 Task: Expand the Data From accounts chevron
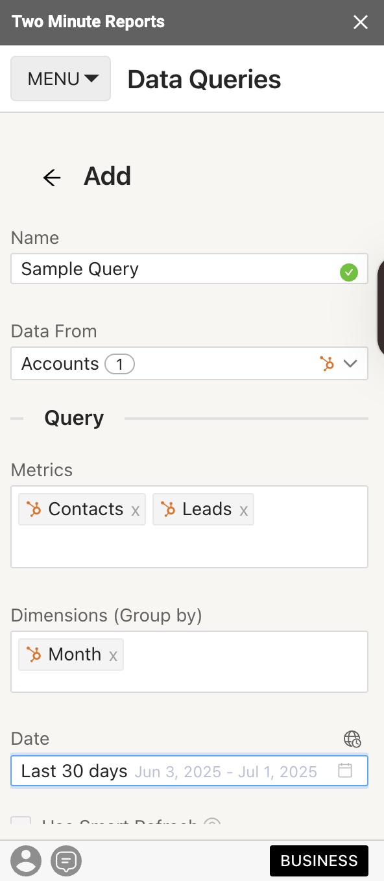(350, 363)
